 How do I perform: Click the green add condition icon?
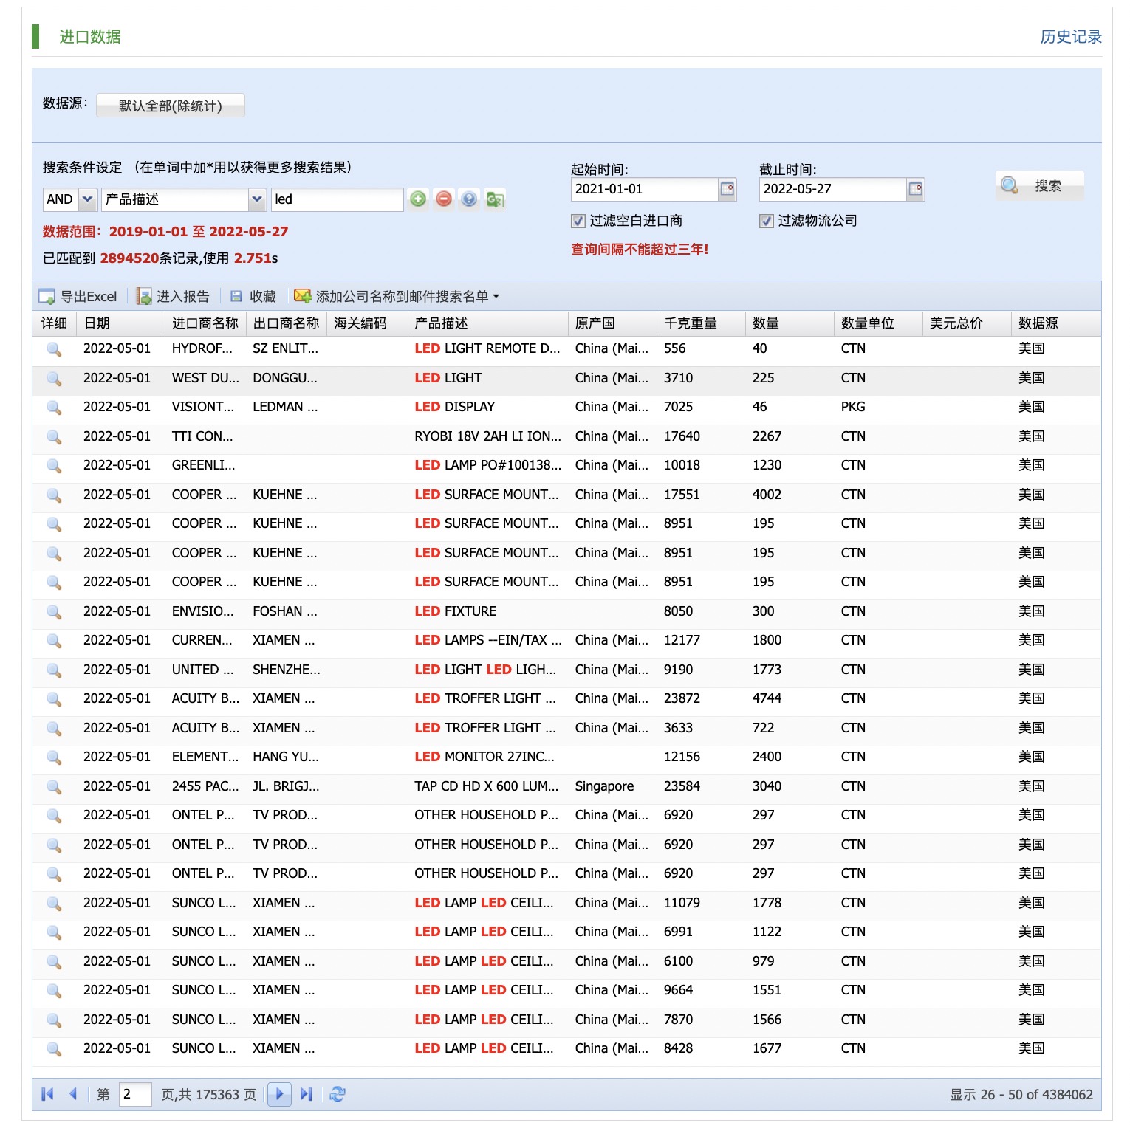(418, 199)
